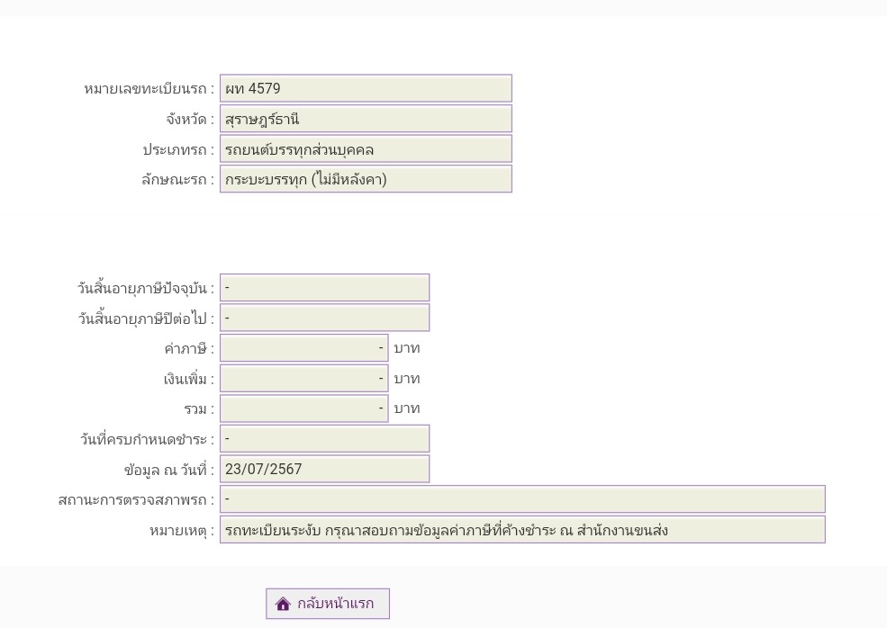Click the ค่าภาษี amount field
Viewport: 887px width, 628px height.
(304, 347)
